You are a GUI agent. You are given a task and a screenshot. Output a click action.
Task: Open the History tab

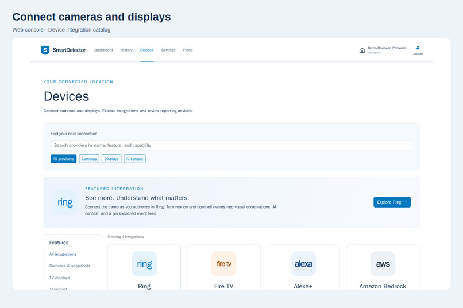click(126, 50)
